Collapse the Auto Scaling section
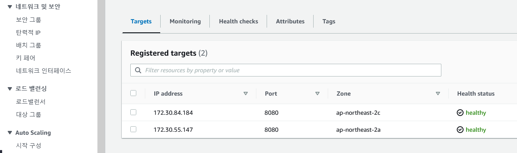The height and width of the screenshot is (153, 517). (x=10, y=133)
